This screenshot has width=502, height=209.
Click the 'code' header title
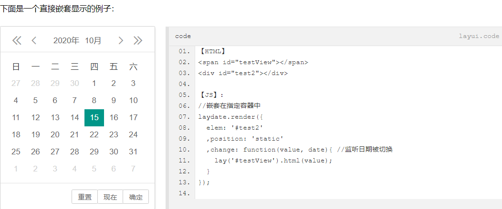click(x=183, y=36)
